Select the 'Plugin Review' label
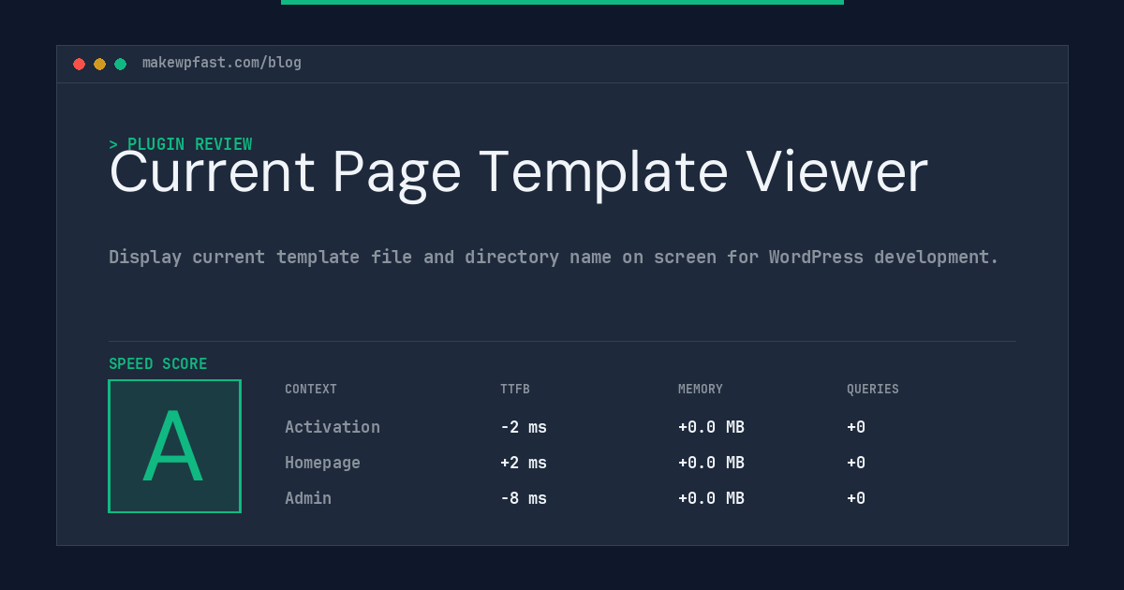 (x=181, y=144)
